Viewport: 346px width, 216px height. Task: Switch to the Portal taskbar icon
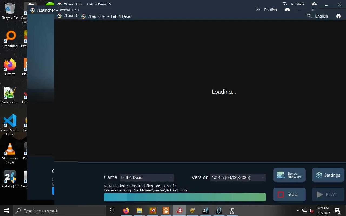219,211
